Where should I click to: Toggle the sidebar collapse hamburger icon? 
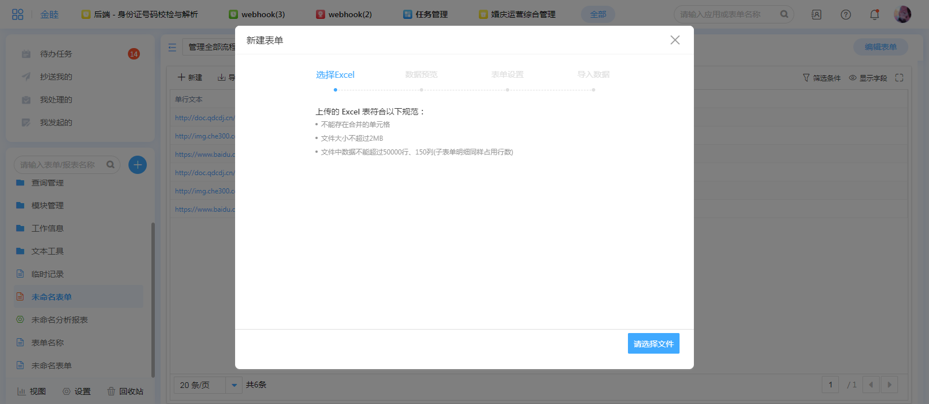172,47
